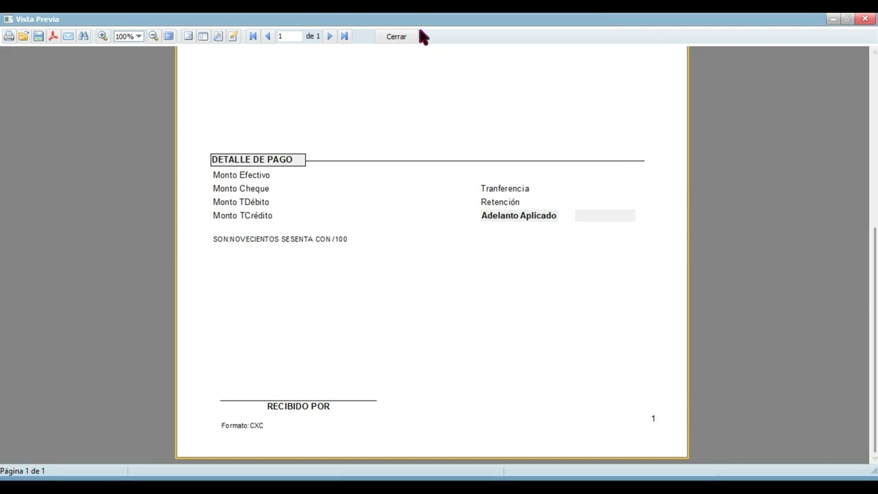
Task: Show the thumbnails panel icon
Action: coord(203,36)
